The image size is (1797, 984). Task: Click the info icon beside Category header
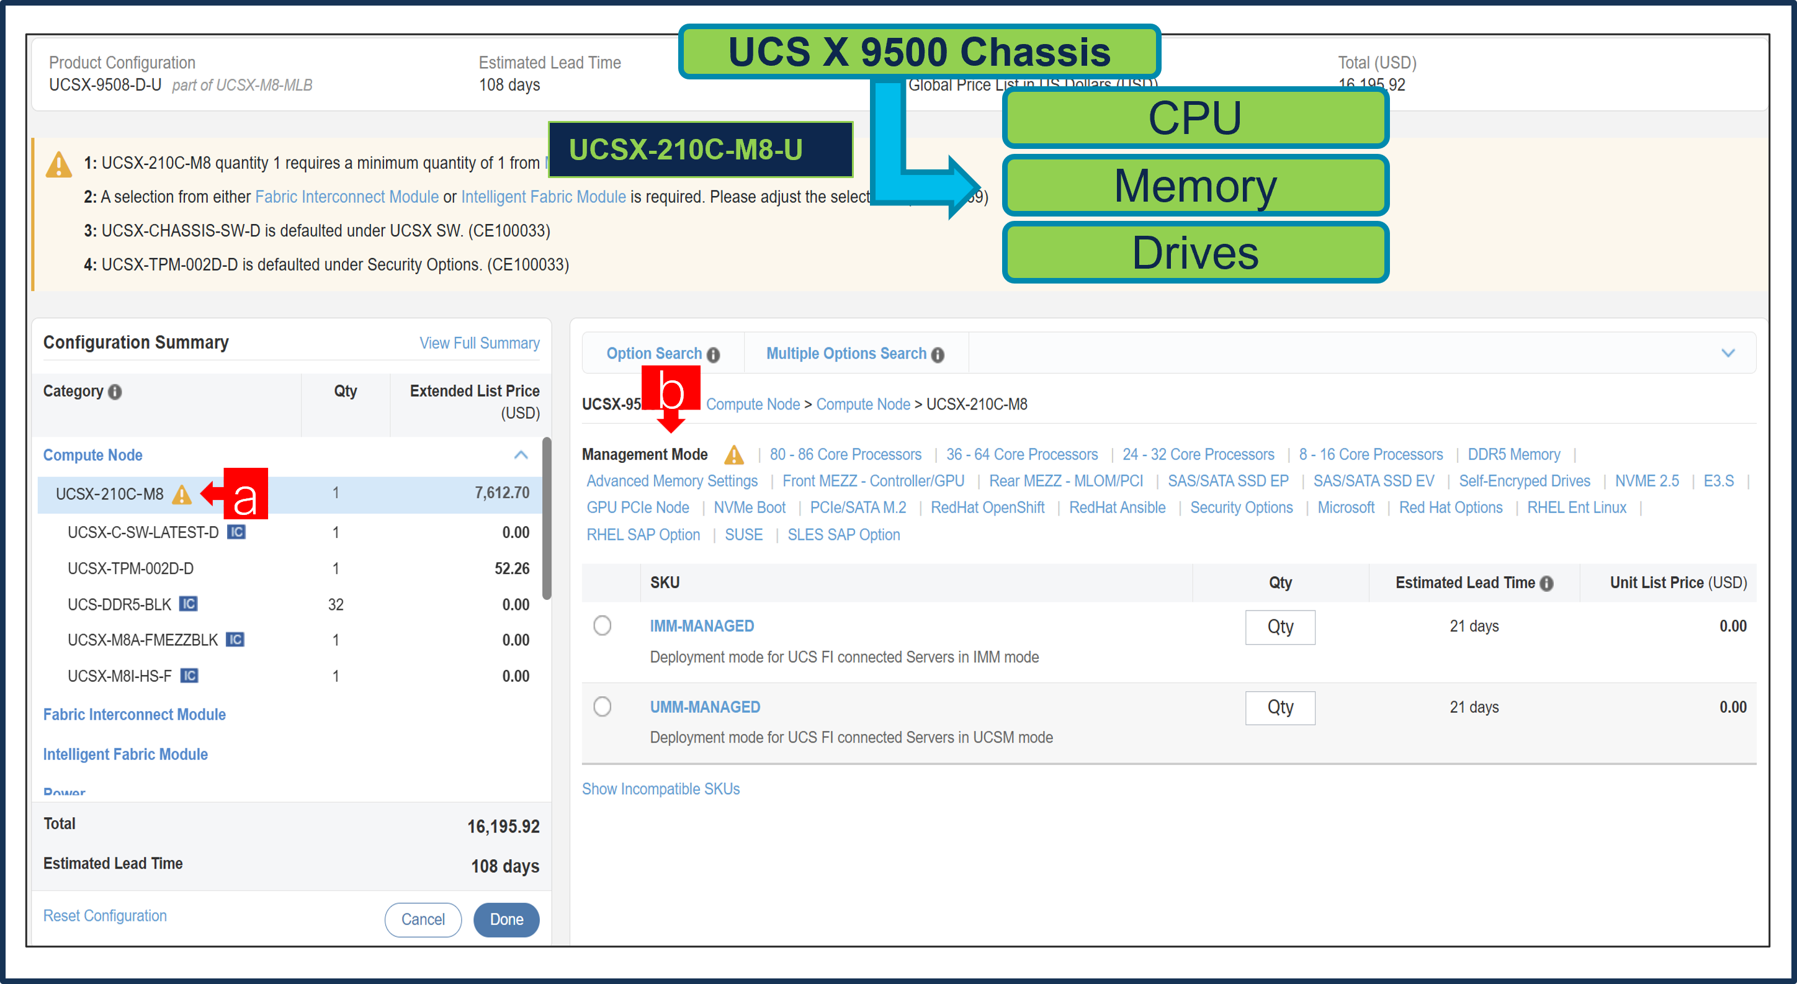coord(115,392)
